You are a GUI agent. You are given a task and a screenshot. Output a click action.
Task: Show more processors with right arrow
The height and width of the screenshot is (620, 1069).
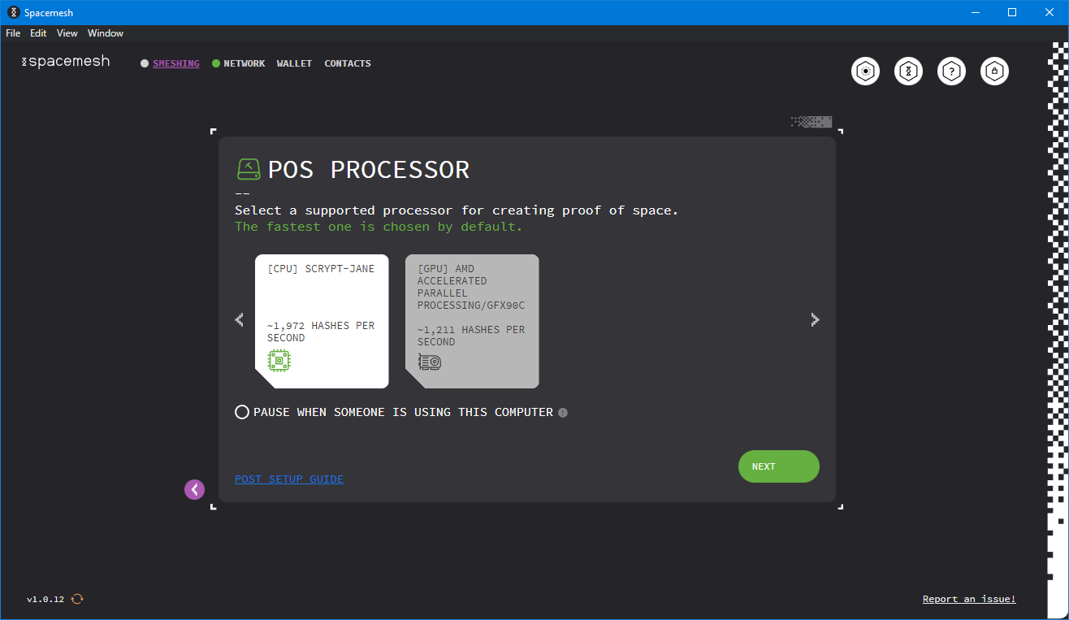point(815,320)
